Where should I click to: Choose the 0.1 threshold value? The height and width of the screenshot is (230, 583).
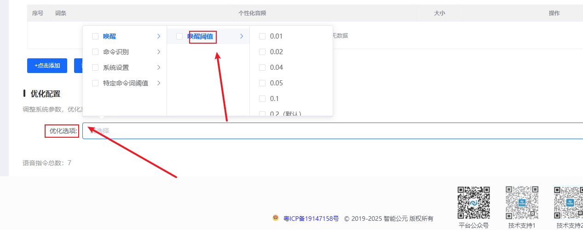291,99
